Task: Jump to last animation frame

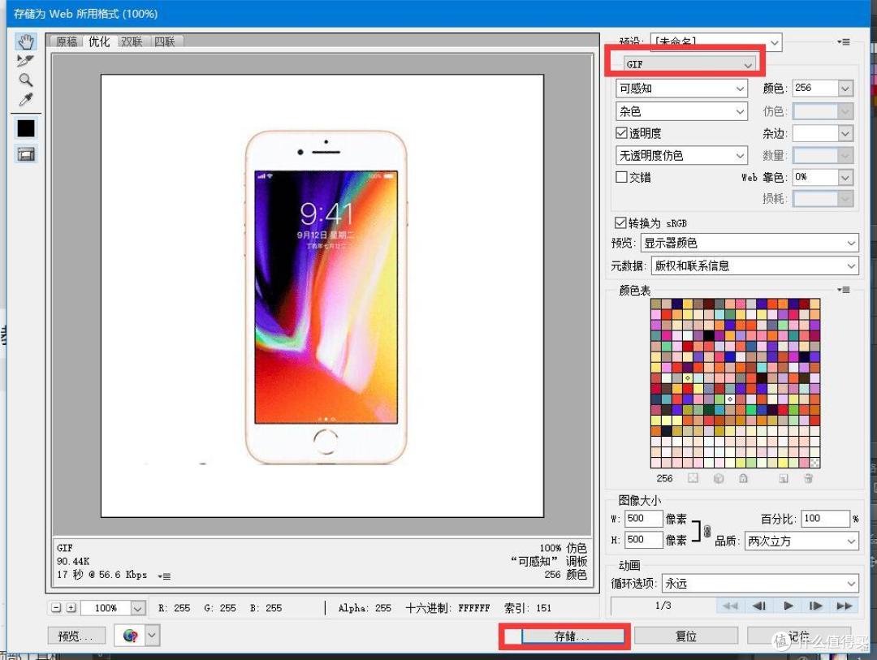Action: coord(844,606)
